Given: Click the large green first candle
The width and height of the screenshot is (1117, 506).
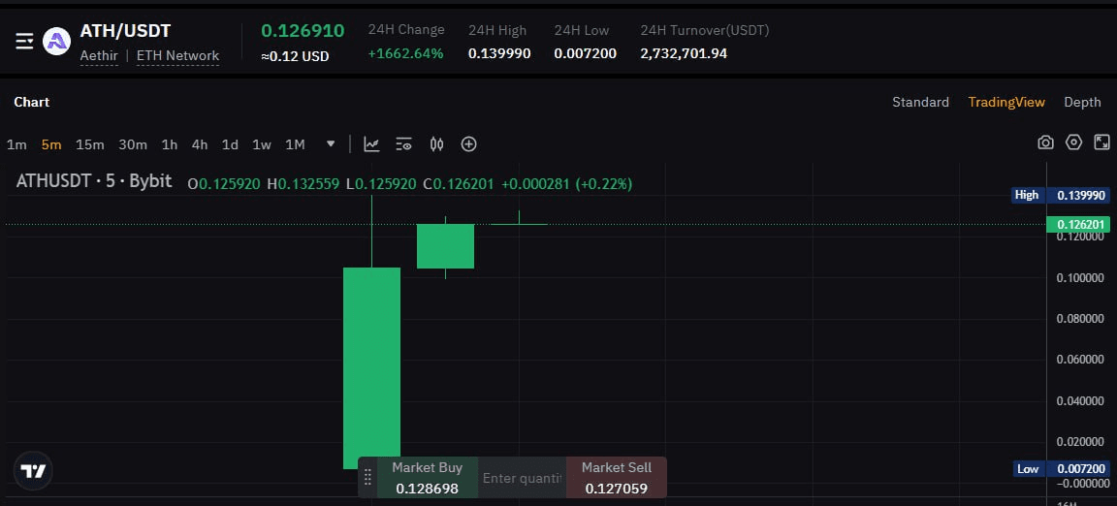Looking at the screenshot, I should pos(372,367).
